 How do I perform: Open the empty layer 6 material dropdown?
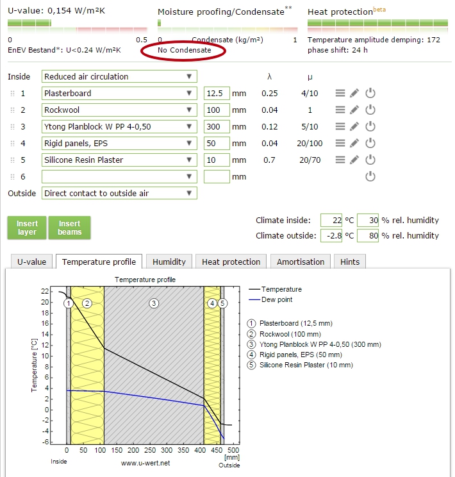click(119, 177)
